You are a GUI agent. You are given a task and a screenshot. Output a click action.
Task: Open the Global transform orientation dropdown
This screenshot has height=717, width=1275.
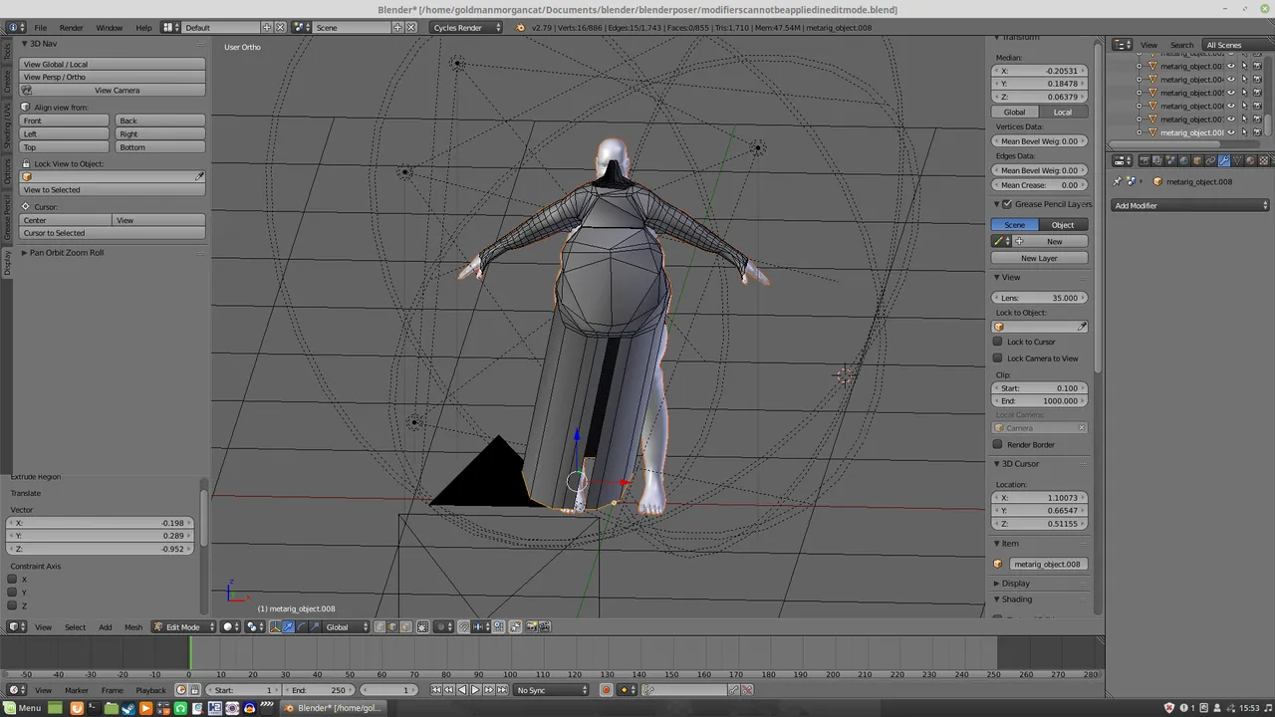(x=347, y=626)
